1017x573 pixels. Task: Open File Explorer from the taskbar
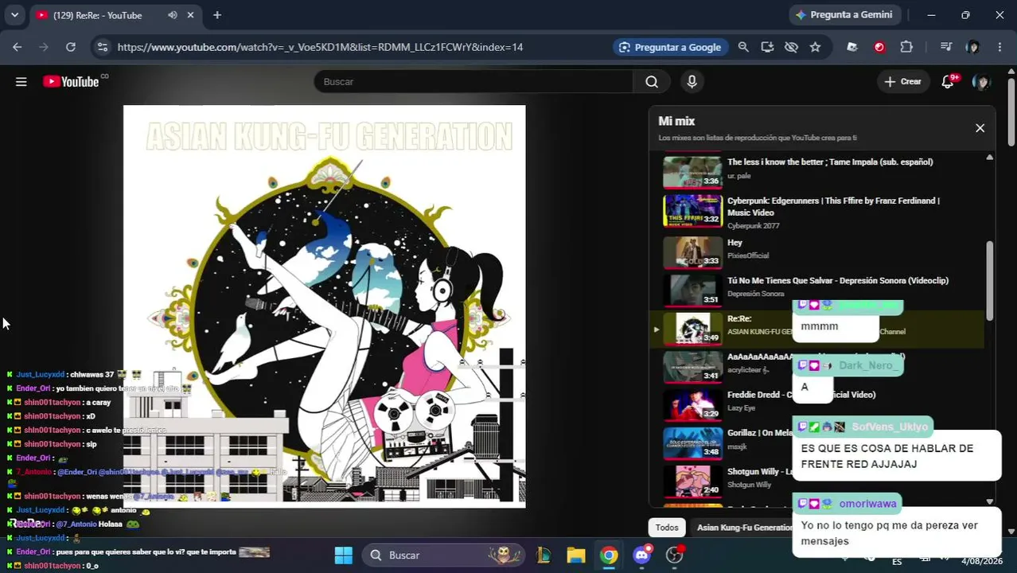tap(576, 555)
